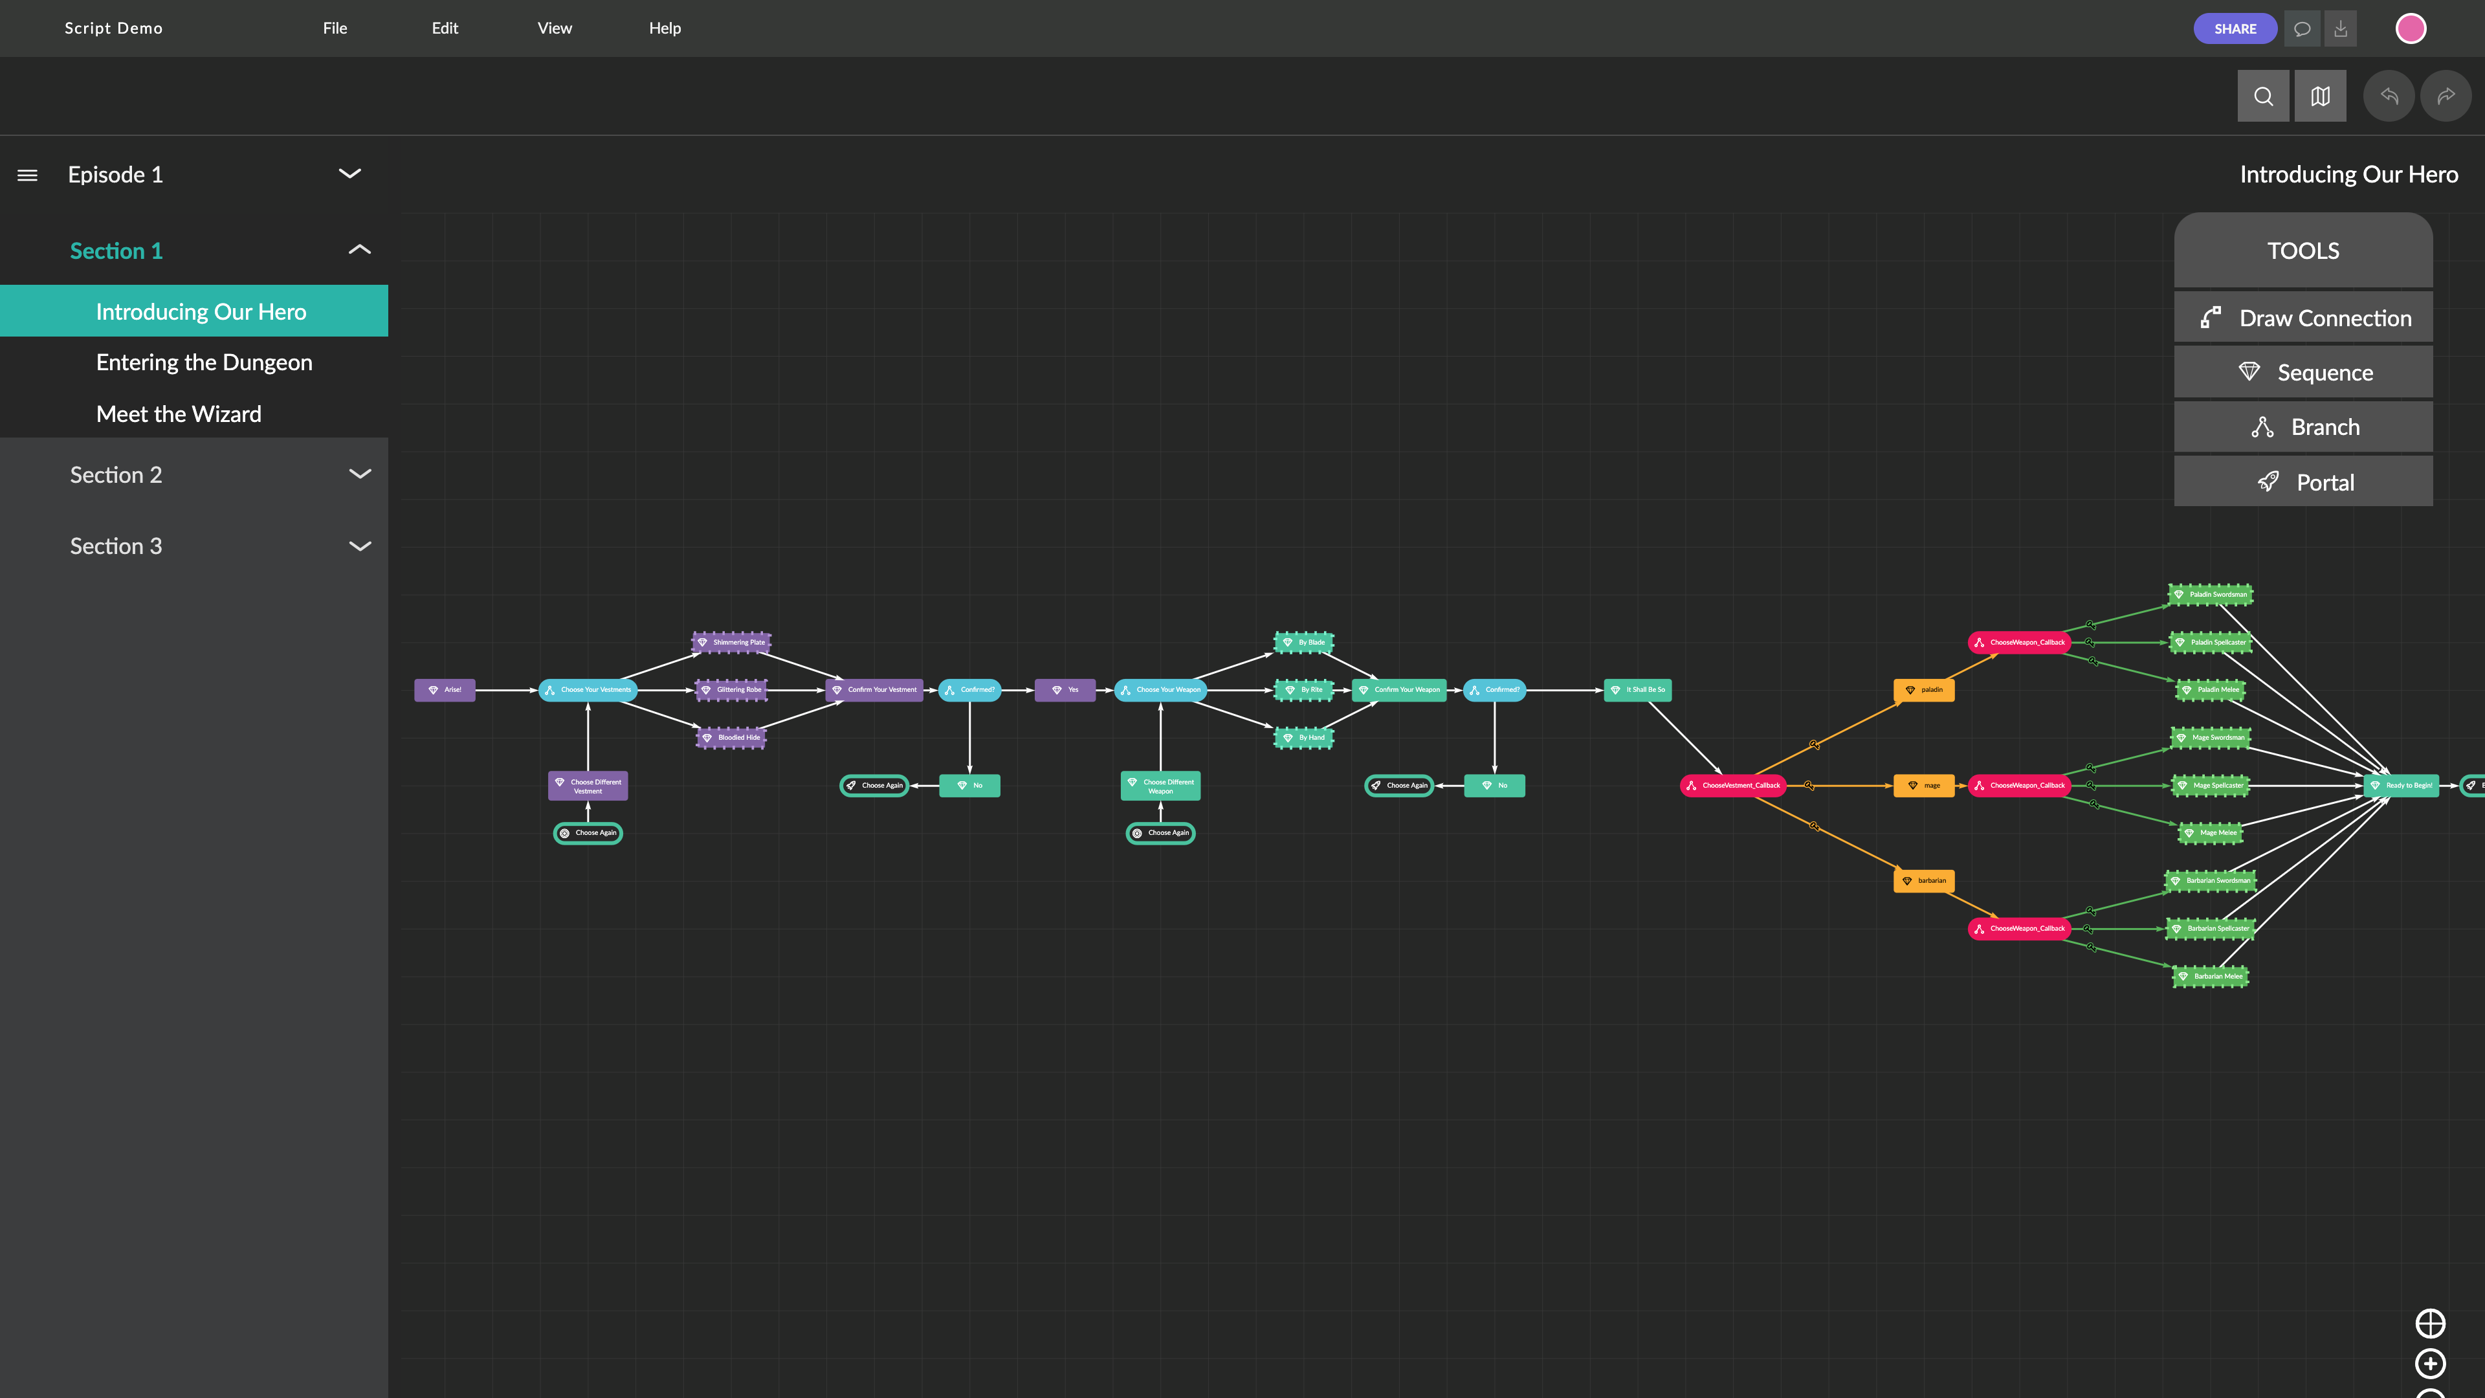
Task: Select the Introducing Our Hero scene
Action: tap(201, 311)
